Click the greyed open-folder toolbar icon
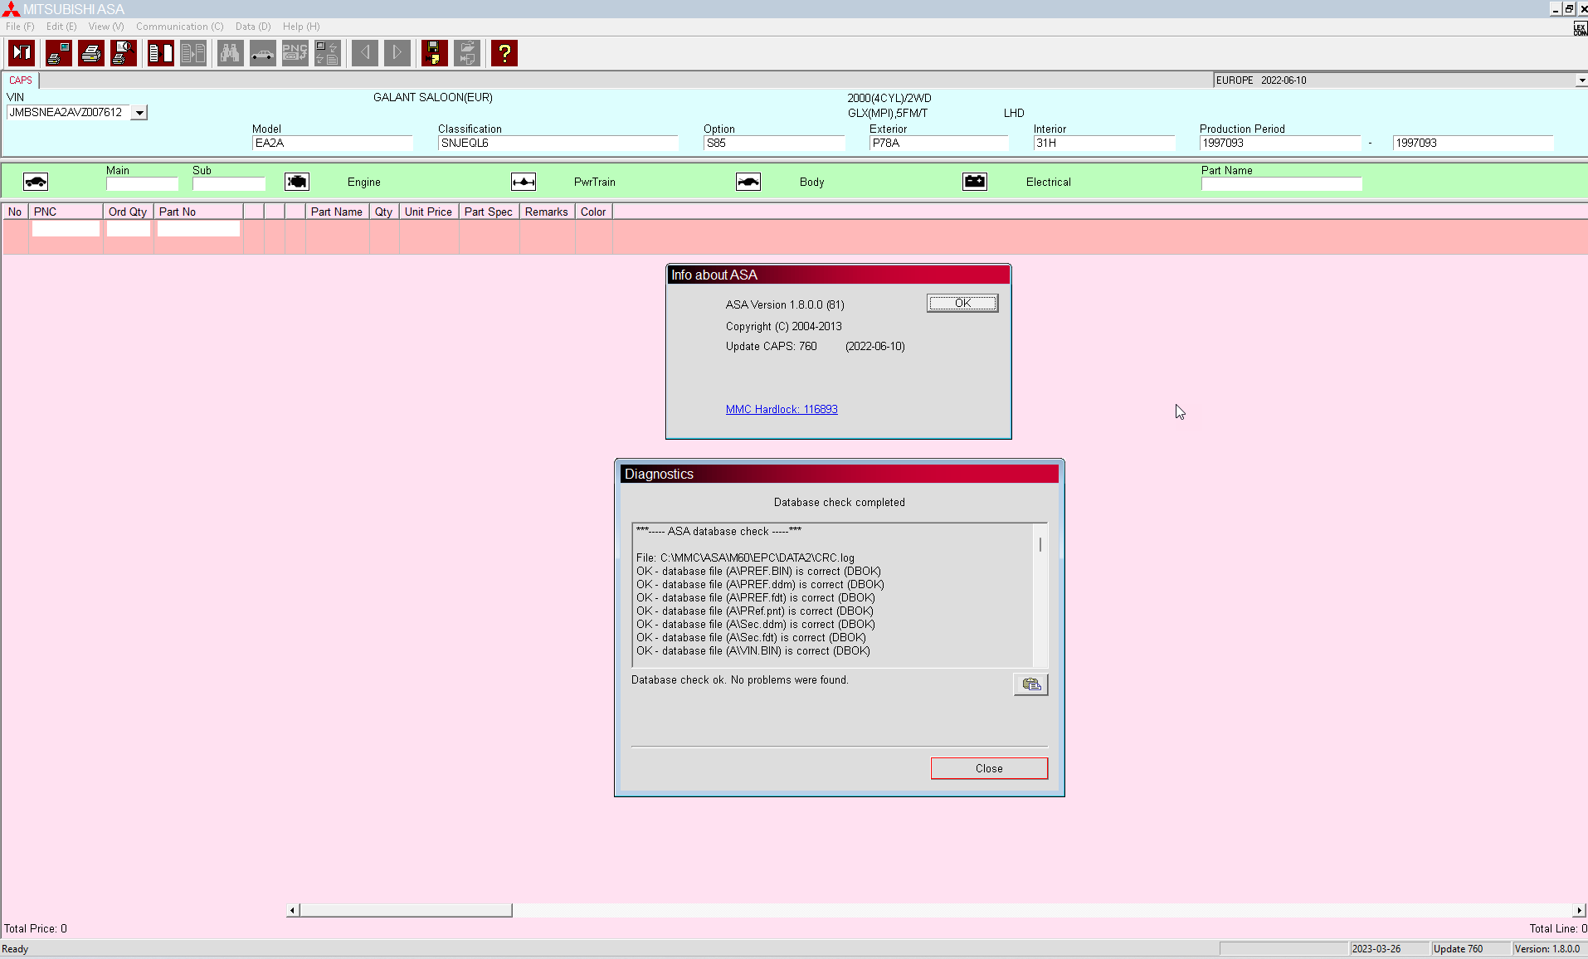 (x=467, y=53)
